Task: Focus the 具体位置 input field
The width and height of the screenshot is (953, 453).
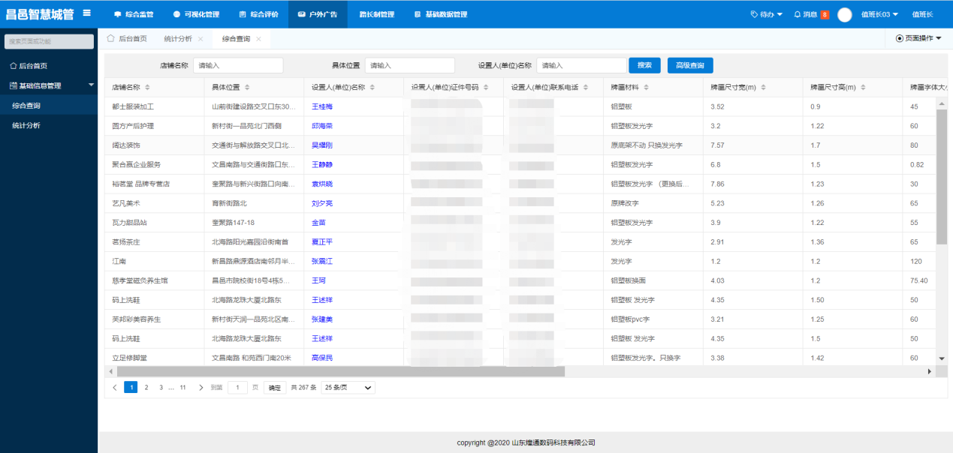Action: (410, 65)
